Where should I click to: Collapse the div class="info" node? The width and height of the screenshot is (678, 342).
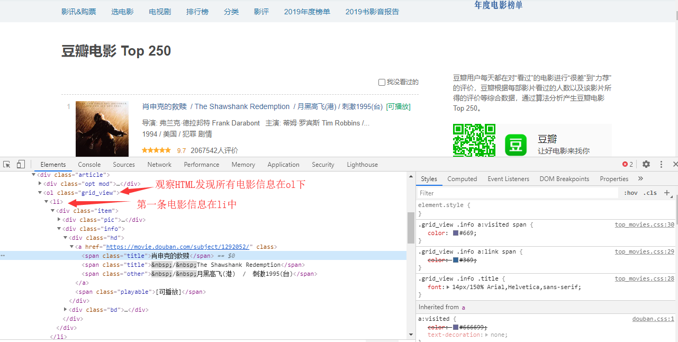coord(59,229)
